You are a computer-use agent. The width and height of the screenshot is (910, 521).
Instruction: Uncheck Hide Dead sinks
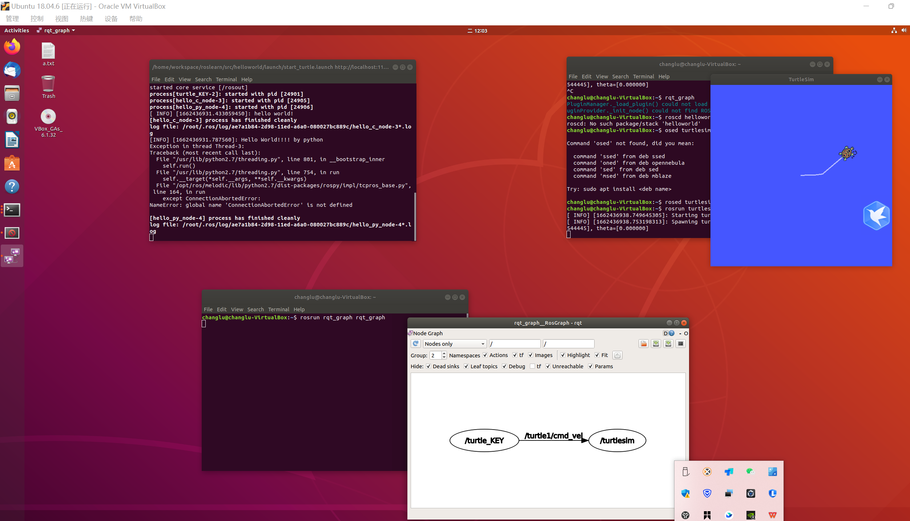pos(428,366)
